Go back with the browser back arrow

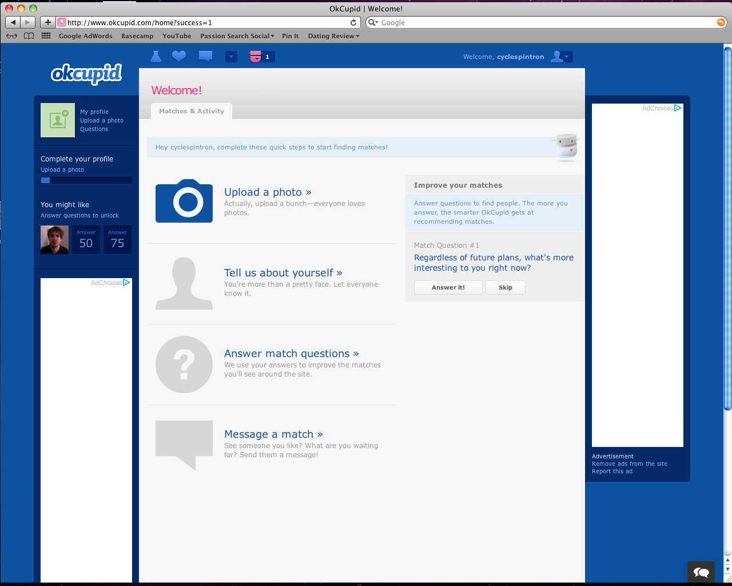pyautogui.click(x=13, y=22)
